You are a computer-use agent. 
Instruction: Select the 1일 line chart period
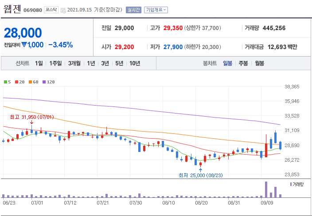coord(39,63)
